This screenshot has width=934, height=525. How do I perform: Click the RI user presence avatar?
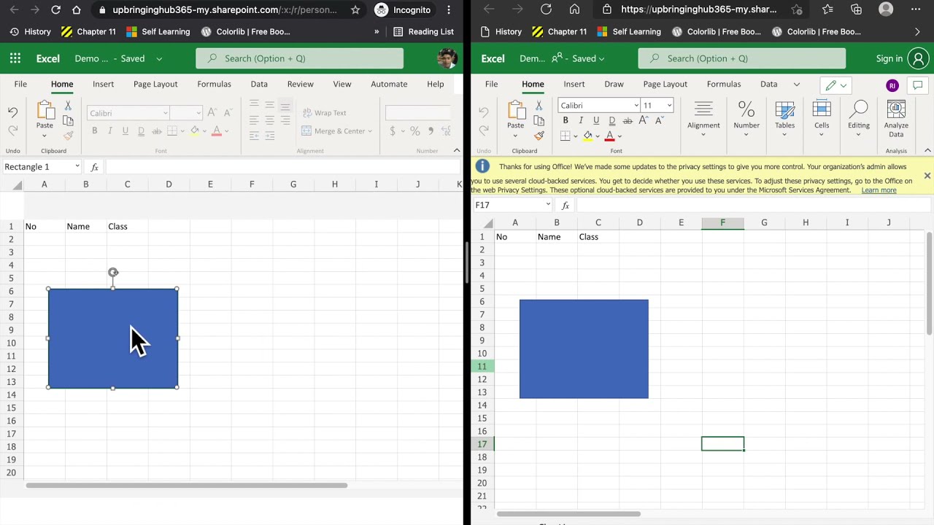click(x=892, y=85)
